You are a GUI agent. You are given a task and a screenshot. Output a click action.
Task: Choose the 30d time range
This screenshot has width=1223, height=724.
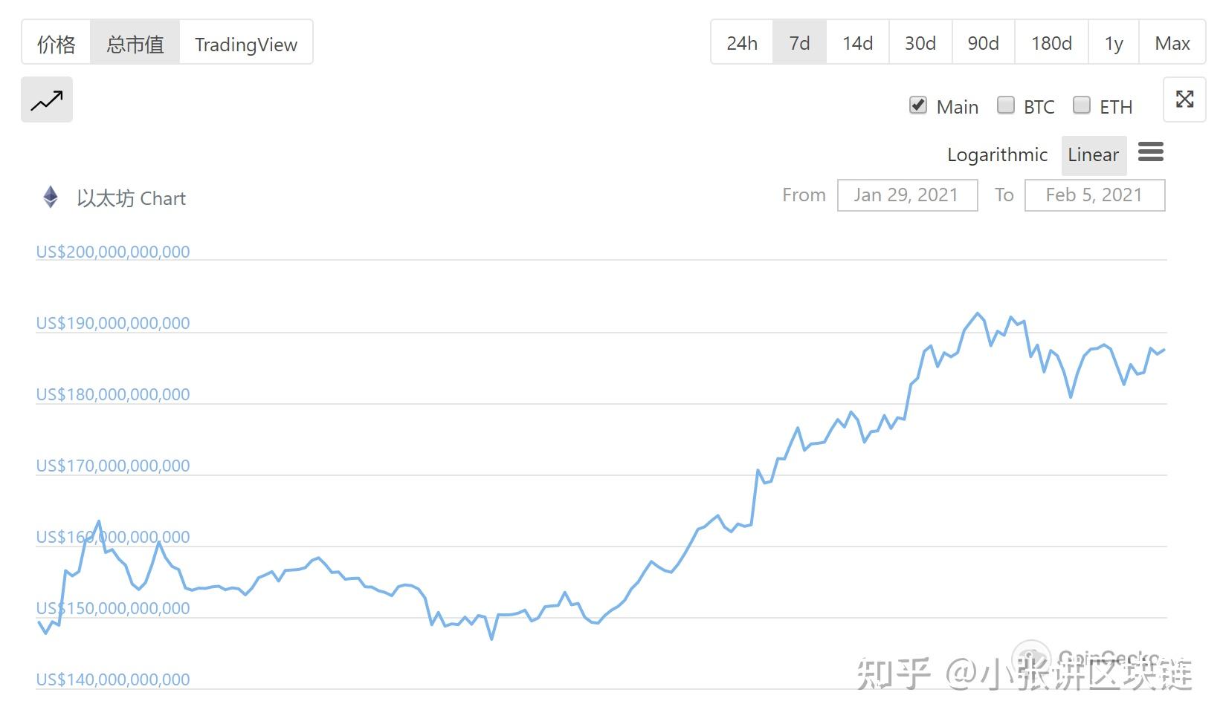click(x=920, y=43)
